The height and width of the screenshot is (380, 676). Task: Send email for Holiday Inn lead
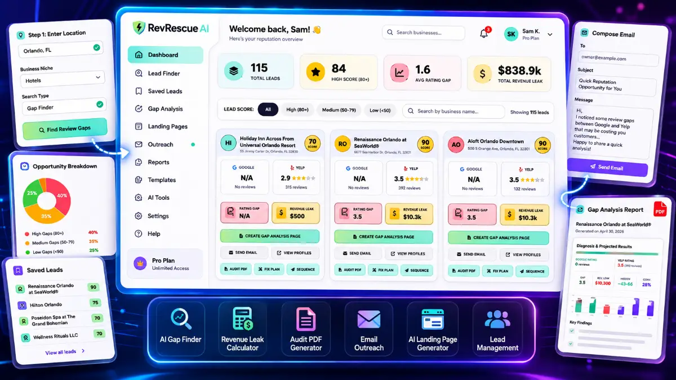click(x=244, y=253)
